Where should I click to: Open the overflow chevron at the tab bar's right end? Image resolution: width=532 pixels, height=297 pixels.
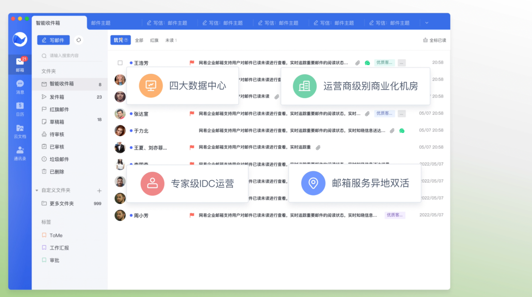click(x=427, y=22)
